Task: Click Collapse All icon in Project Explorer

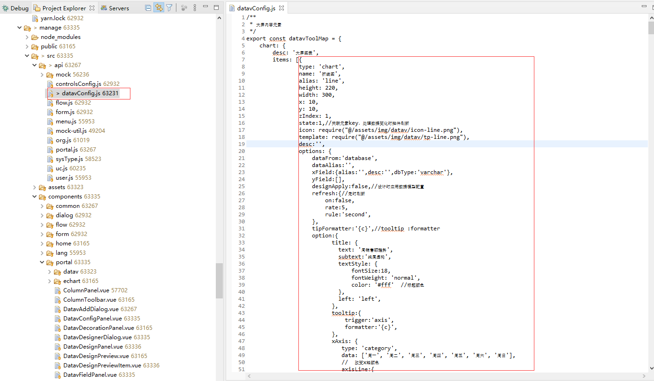Action: point(148,8)
